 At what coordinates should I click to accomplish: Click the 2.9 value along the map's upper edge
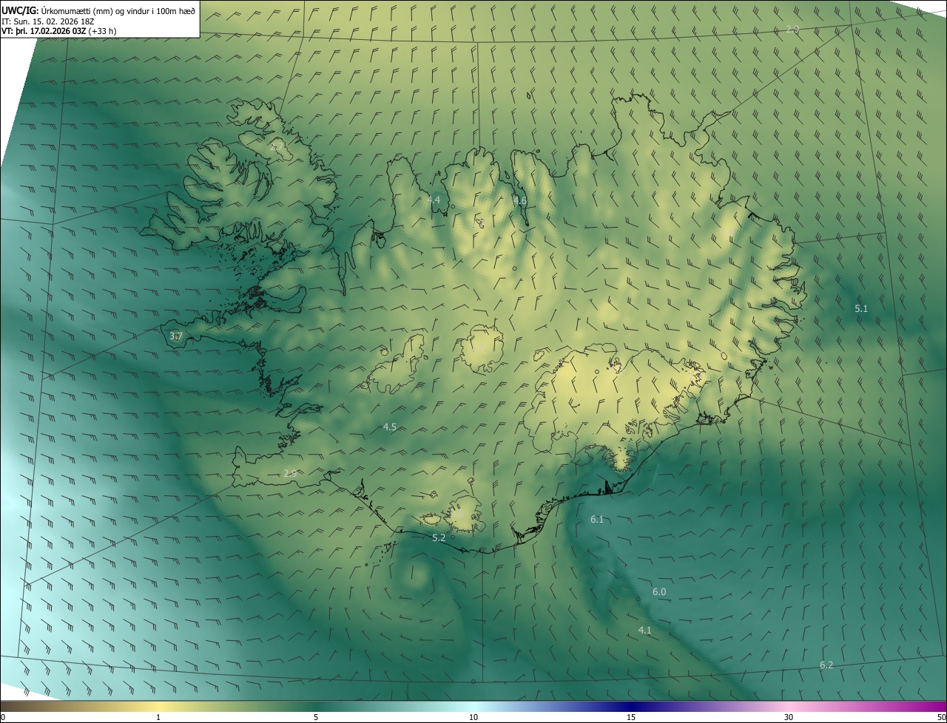792,29
